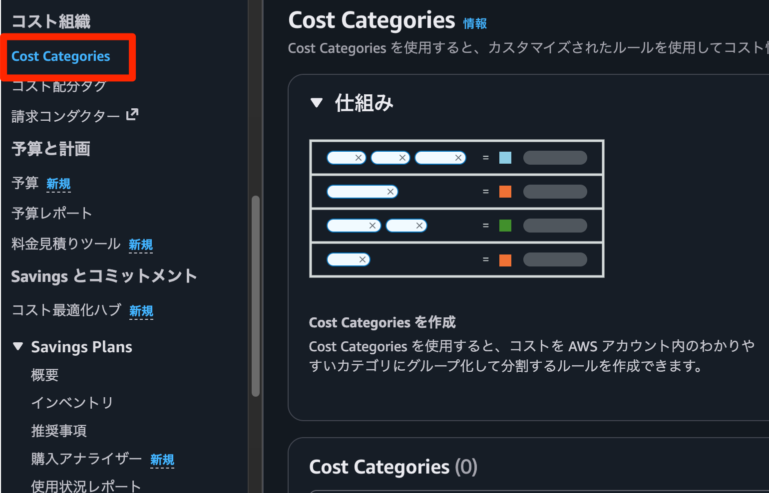The width and height of the screenshot is (769, 493).
Task: Open コスト最適化ハブ
Action: (65, 310)
